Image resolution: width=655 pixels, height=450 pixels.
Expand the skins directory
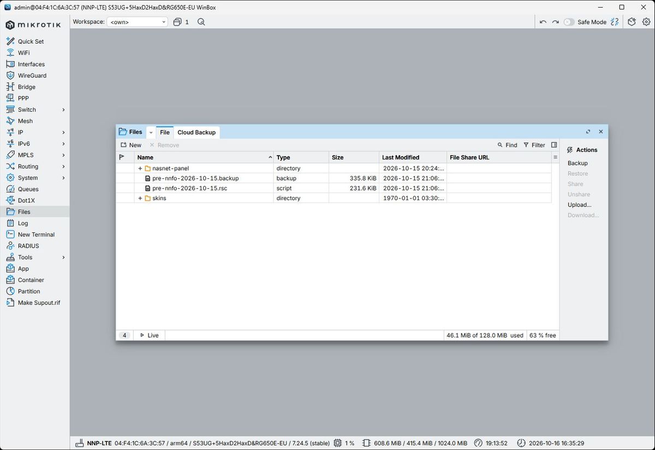point(140,199)
